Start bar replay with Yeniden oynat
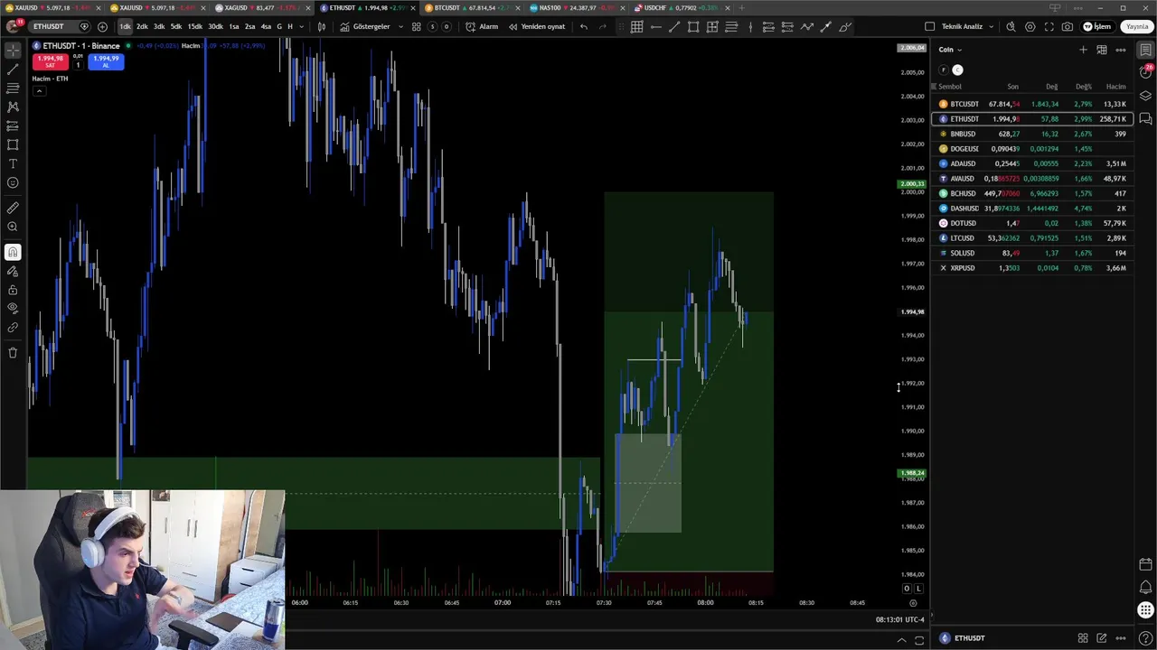Image resolution: width=1157 pixels, height=650 pixels. point(537,26)
